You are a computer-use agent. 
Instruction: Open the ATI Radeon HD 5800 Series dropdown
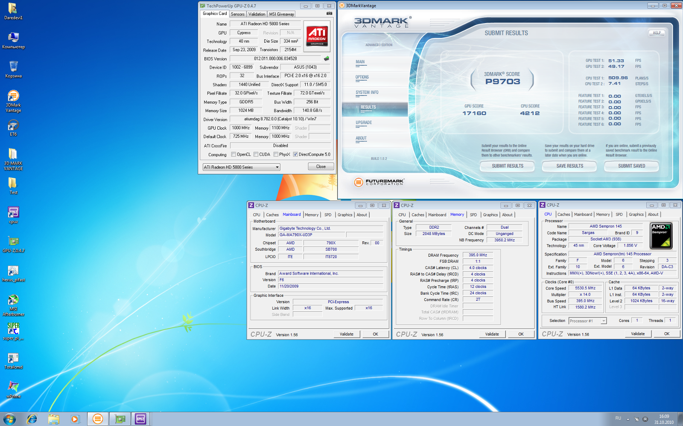pyautogui.click(x=241, y=167)
